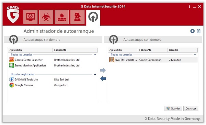206x125 pixels.
Task: Select the Google Chrome entry
Action: tap(53, 85)
